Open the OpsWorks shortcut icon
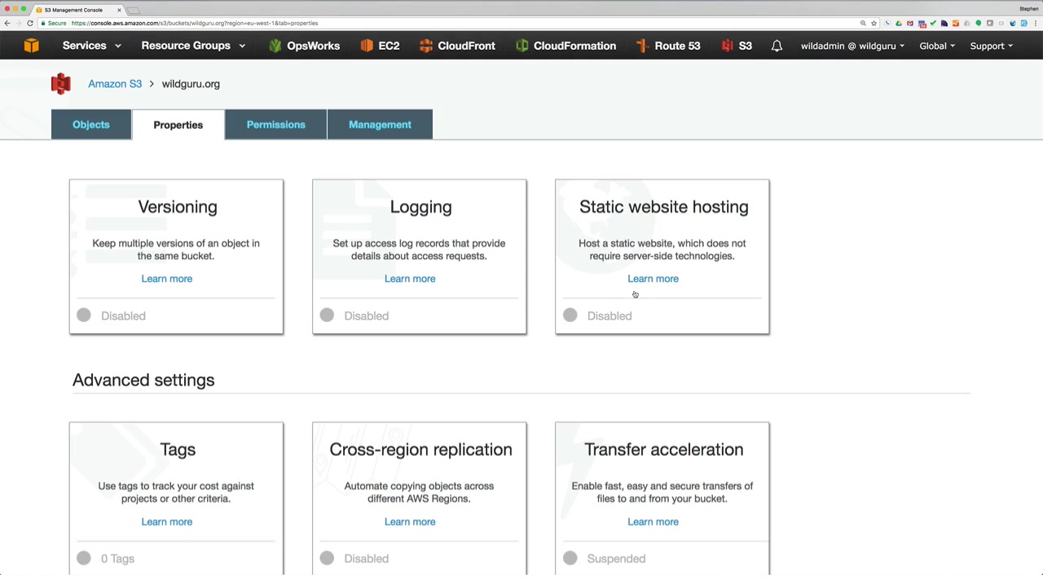The width and height of the screenshot is (1043, 587). (275, 46)
